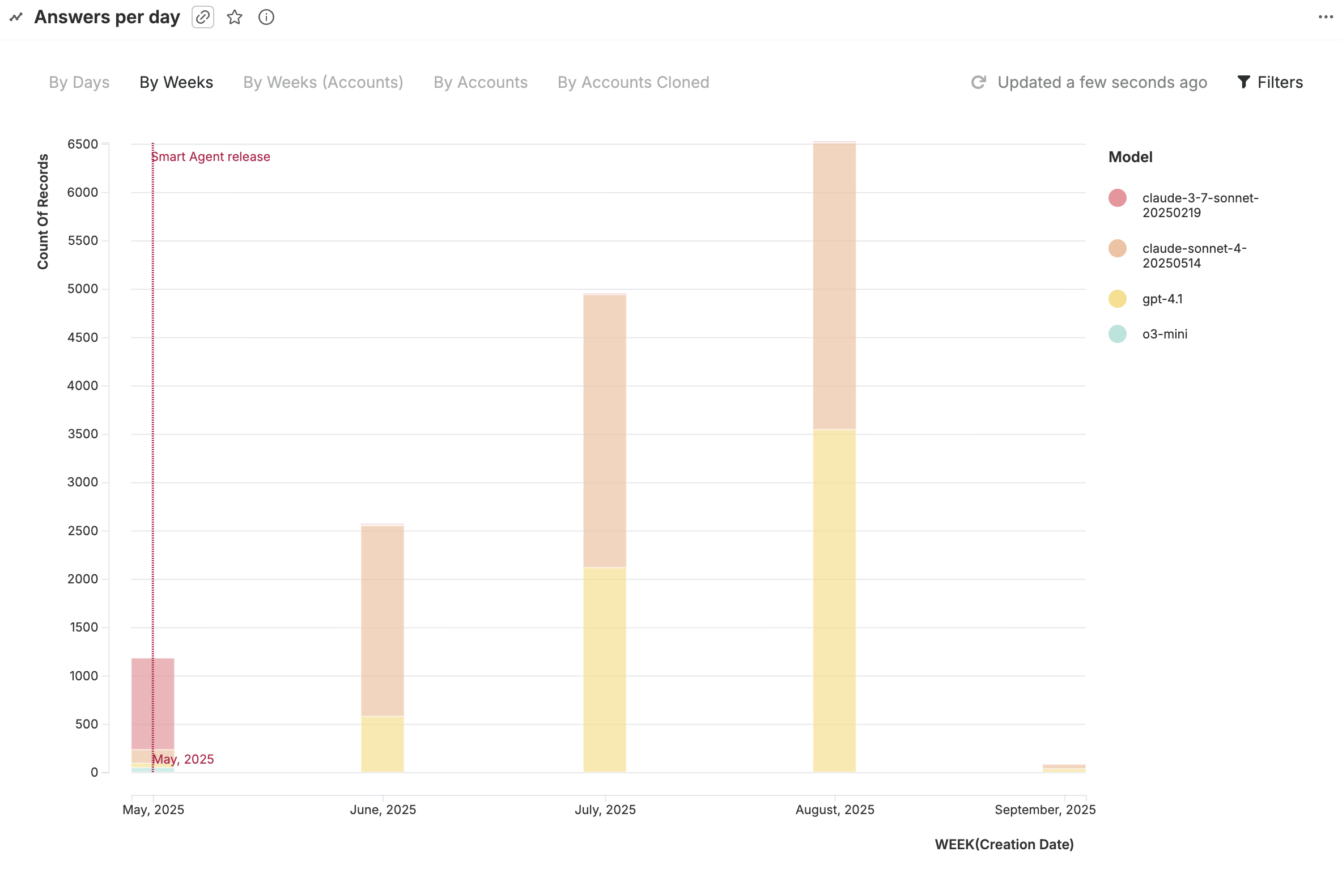Open the By Accounts Cloned tab
1342x881 pixels.
(x=633, y=83)
